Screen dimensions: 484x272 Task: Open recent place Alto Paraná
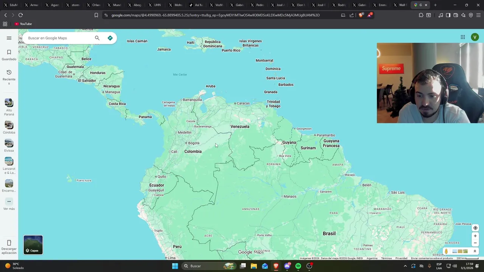point(9,107)
